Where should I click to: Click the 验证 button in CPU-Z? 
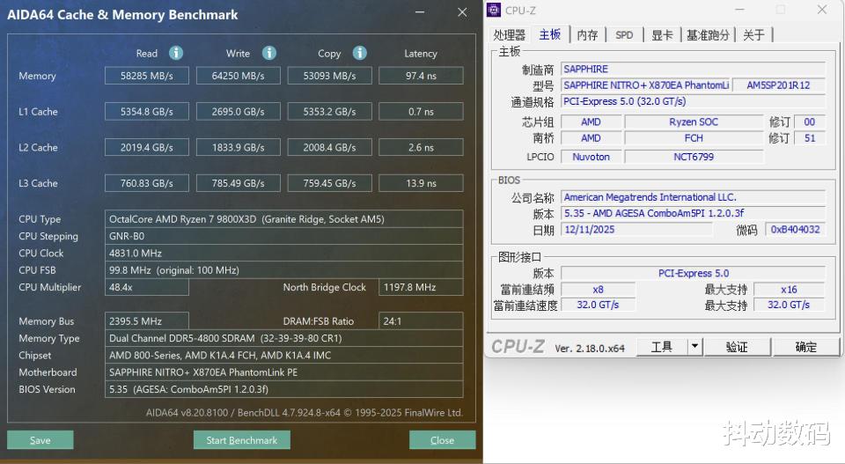click(737, 347)
